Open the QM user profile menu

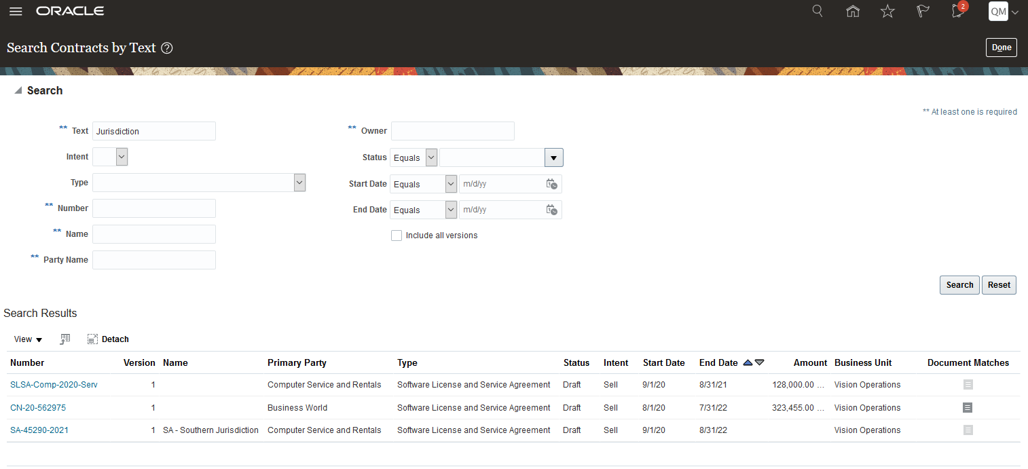coord(1004,11)
